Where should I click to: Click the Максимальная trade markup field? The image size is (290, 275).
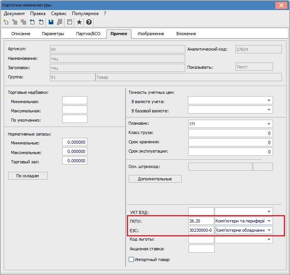point(75,110)
